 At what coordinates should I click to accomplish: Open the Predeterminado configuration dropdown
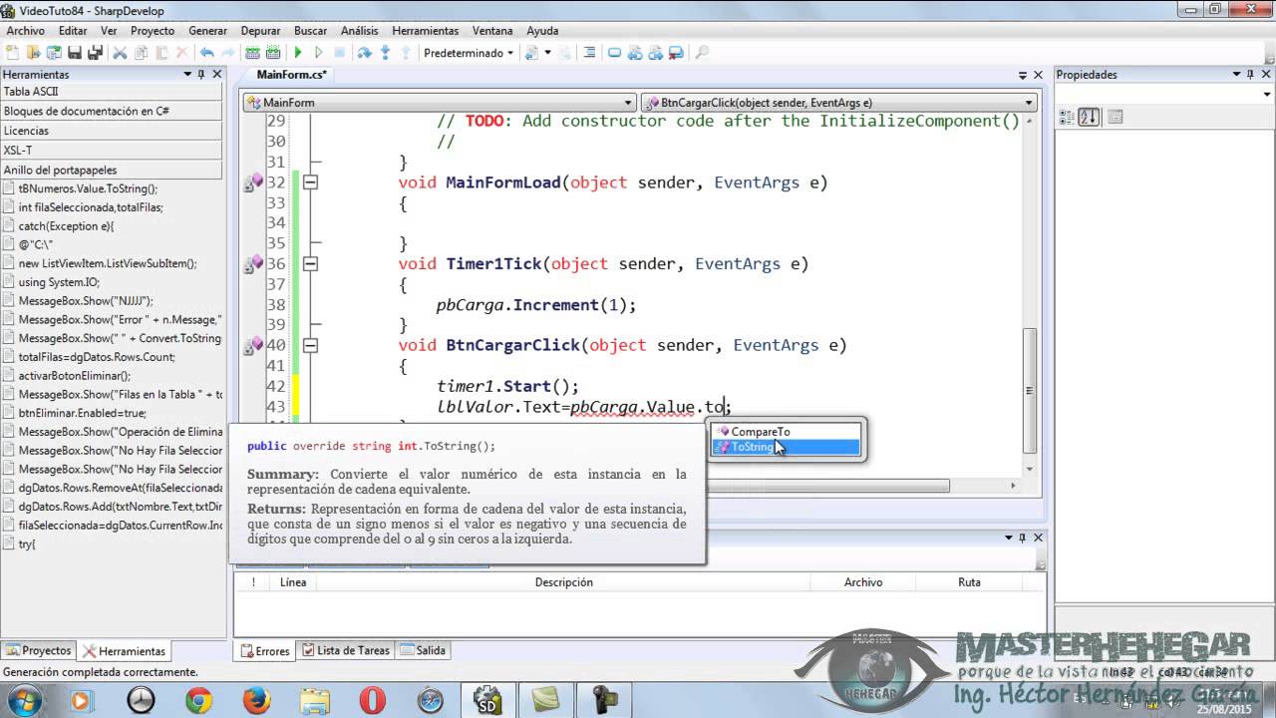click(x=469, y=53)
